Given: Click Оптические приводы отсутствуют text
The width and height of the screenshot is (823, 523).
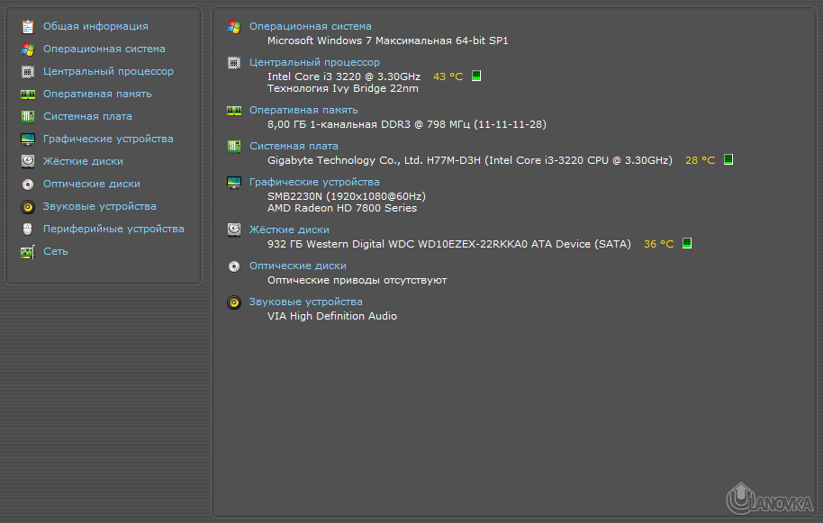Looking at the screenshot, I should [x=357, y=280].
